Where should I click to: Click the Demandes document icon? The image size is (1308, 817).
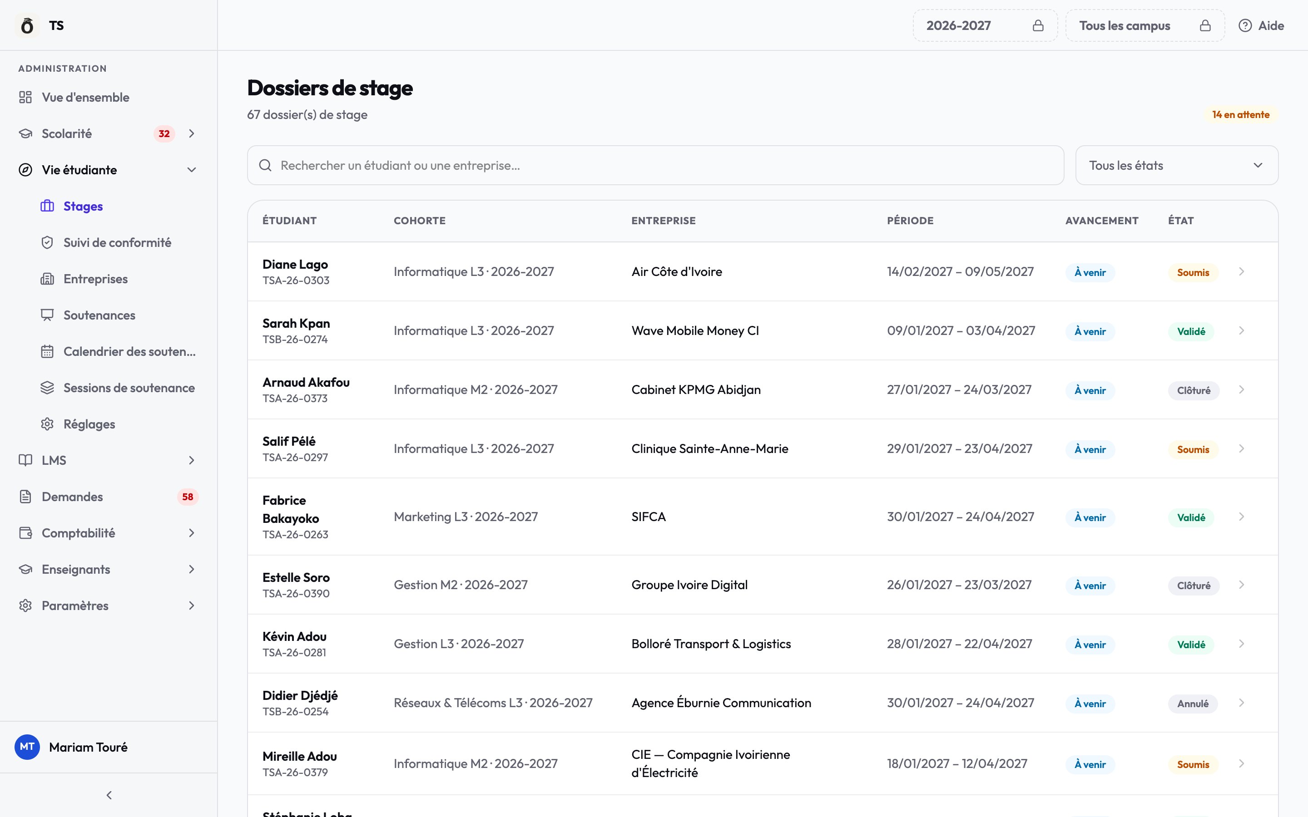click(25, 497)
